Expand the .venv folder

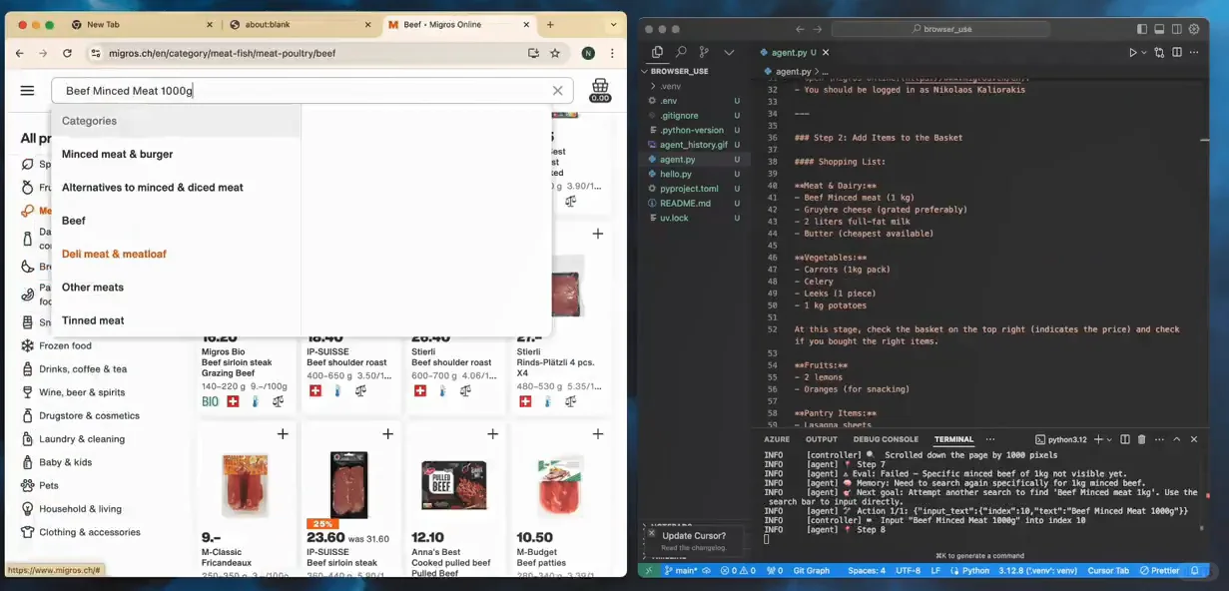tap(671, 86)
